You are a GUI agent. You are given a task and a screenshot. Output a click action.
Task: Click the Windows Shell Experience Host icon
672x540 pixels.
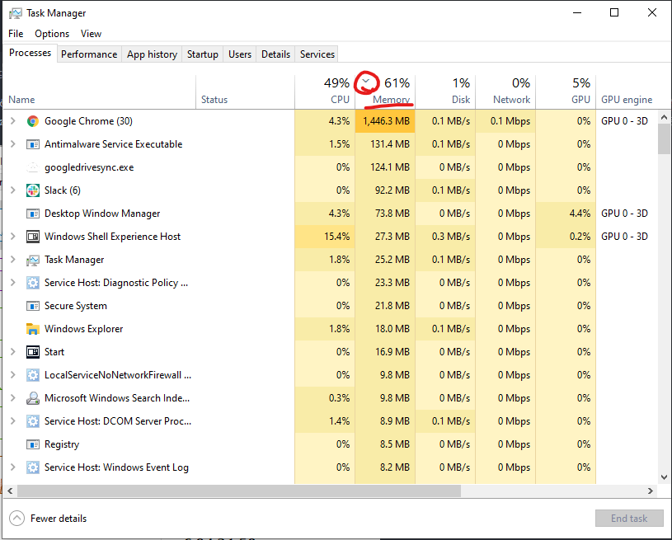pos(33,237)
